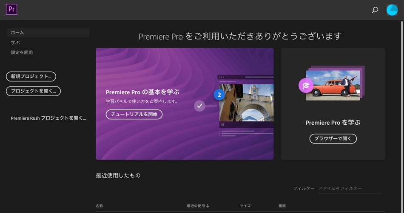
Task: Click the プロジェクトを開く... button
Action: (x=33, y=91)
